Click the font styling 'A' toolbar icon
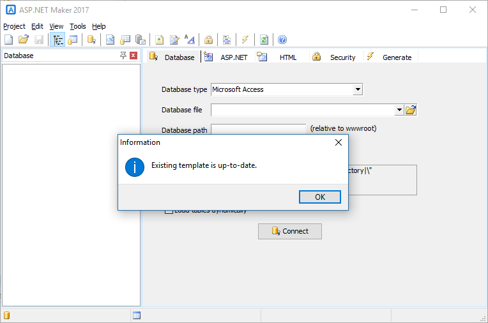 (x=190, y=40)
